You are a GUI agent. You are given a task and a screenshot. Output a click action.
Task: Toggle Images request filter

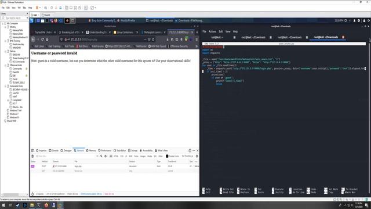point(143,156)
